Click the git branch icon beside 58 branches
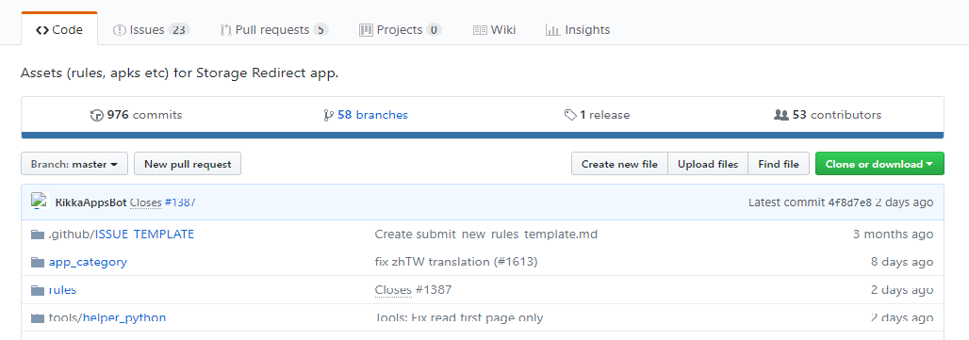969x340 pixels. pos(329,116)
